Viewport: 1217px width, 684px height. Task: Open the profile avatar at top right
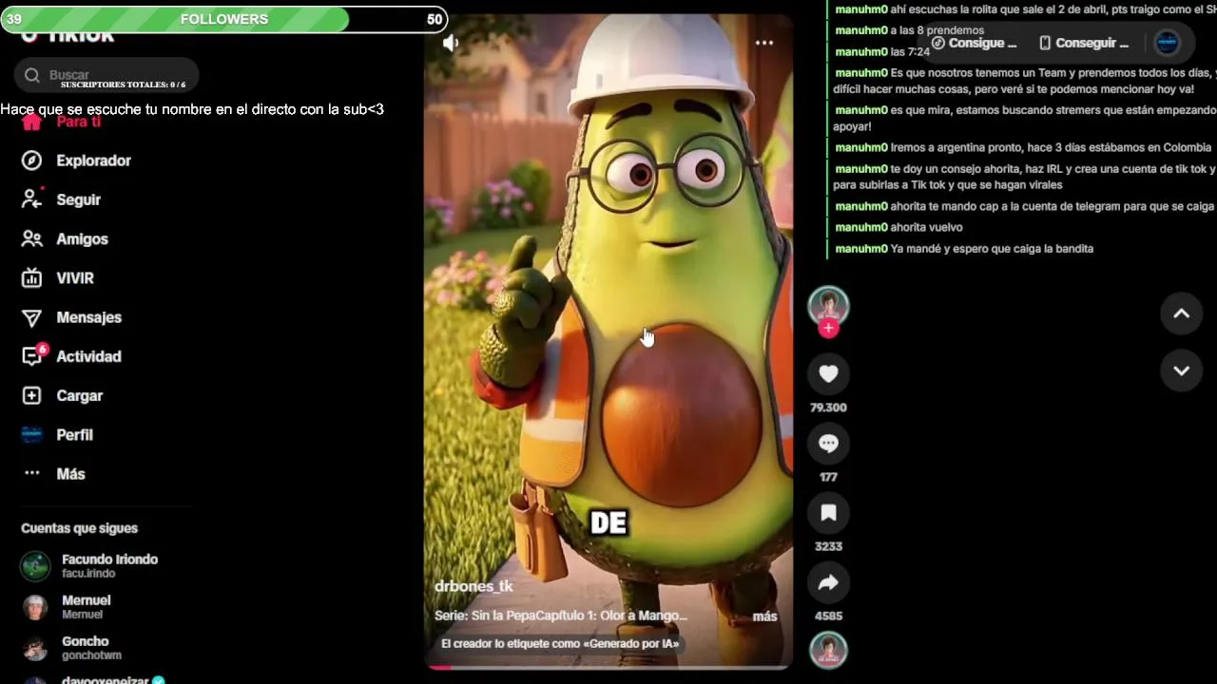tap(1167, 43)
